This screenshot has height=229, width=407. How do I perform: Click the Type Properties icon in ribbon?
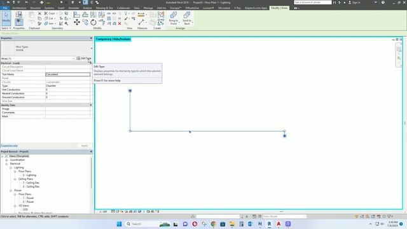click(18, 15)
